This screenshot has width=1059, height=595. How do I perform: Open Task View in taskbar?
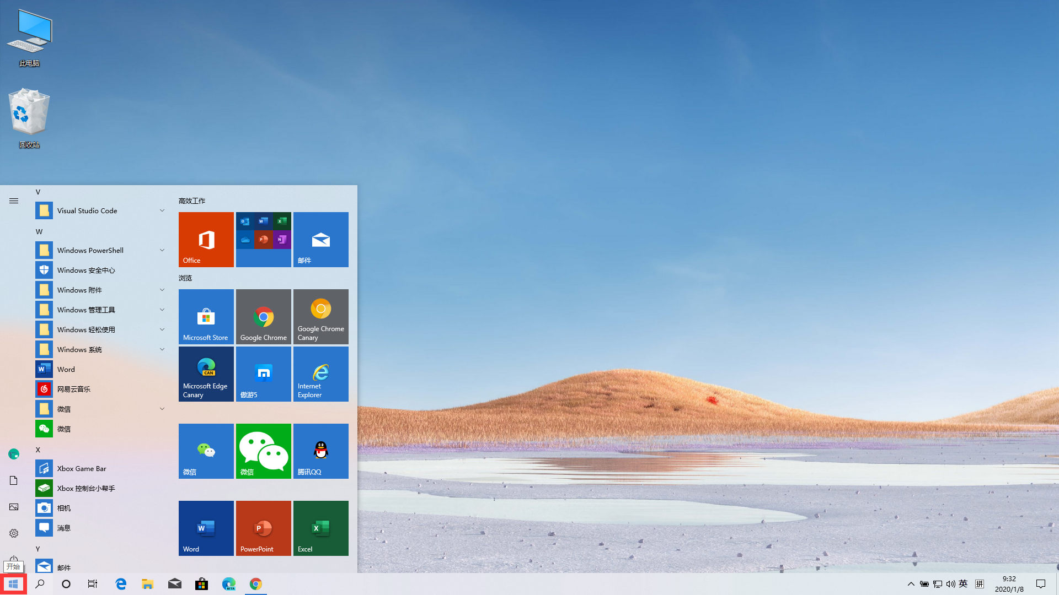[93, 584]
